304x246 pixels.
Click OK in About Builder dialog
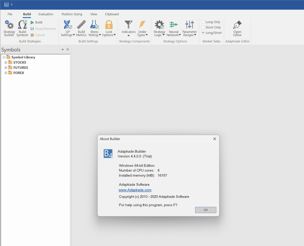tap(205, 210)
